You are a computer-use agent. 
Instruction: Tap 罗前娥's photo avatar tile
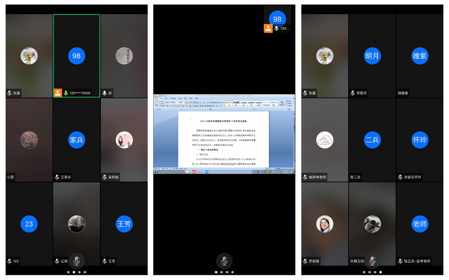click(x=324, y=224)
